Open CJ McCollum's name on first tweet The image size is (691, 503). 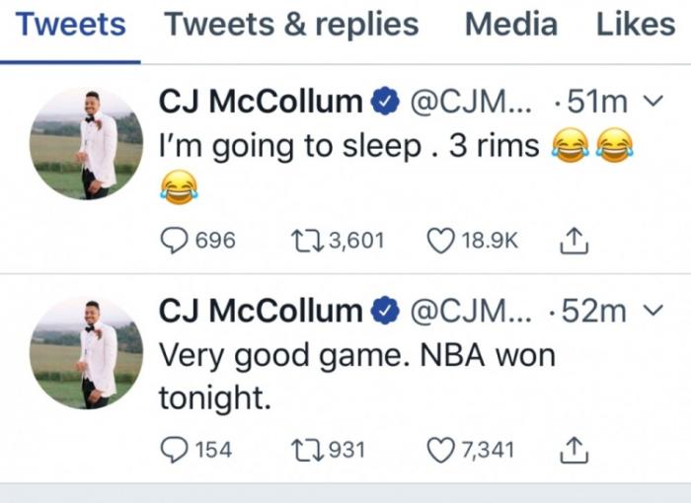pos(261,101)
